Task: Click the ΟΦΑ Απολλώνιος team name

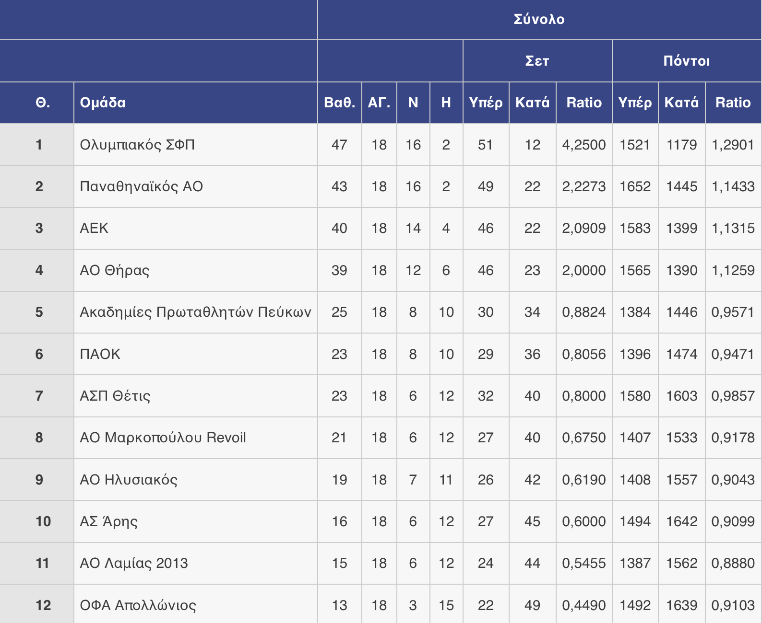Action: [x=138, y=605]
